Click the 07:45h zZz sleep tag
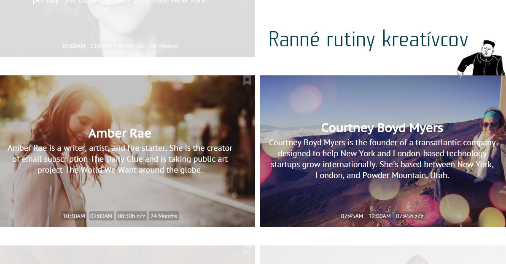 (x=409, y=216)
